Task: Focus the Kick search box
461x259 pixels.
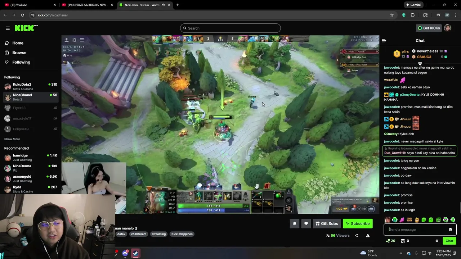Action: coord(230,28)
